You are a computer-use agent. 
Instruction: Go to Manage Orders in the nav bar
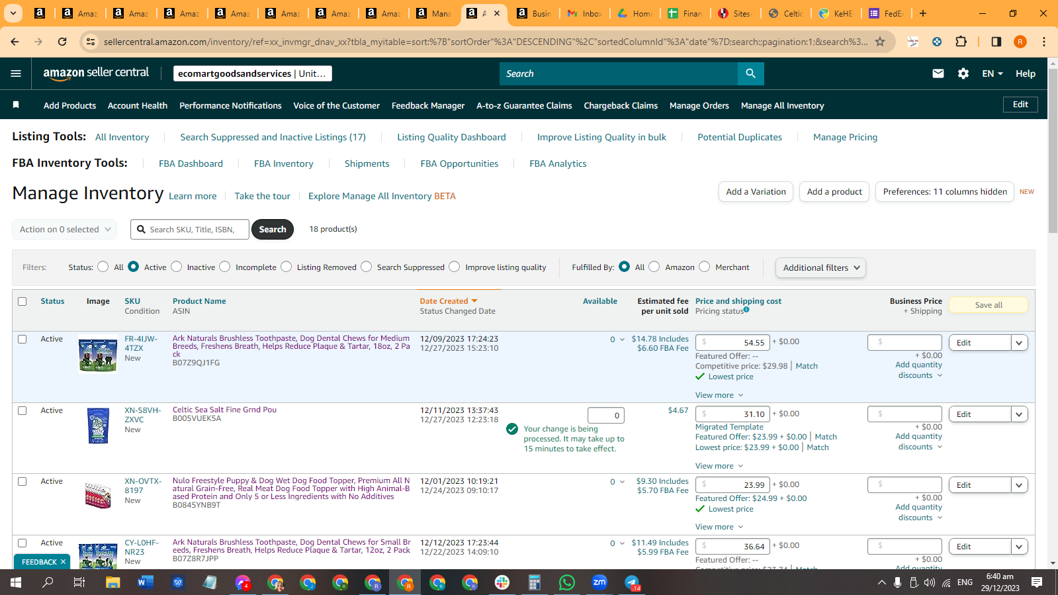699,105
